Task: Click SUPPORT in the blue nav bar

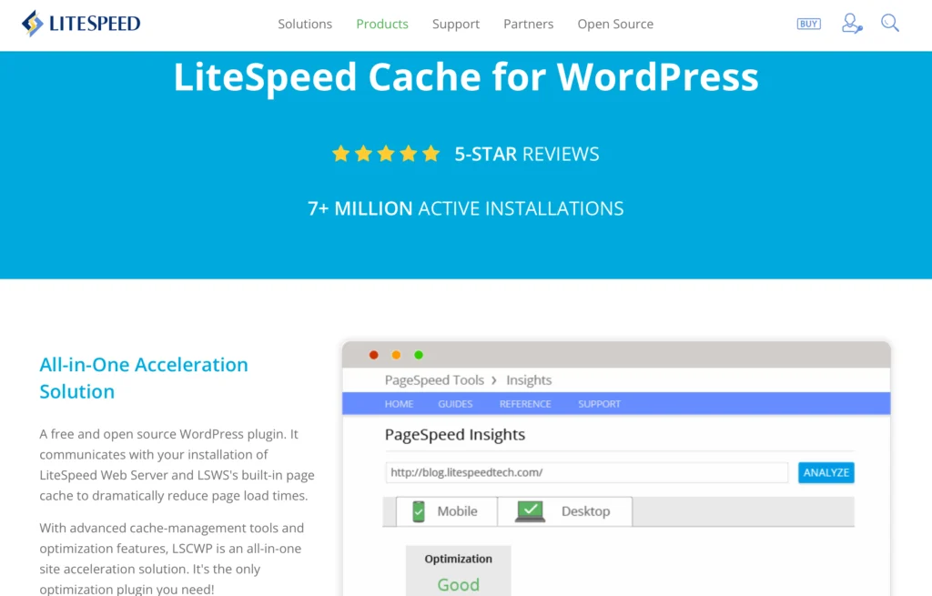Action: pos(599,404)
